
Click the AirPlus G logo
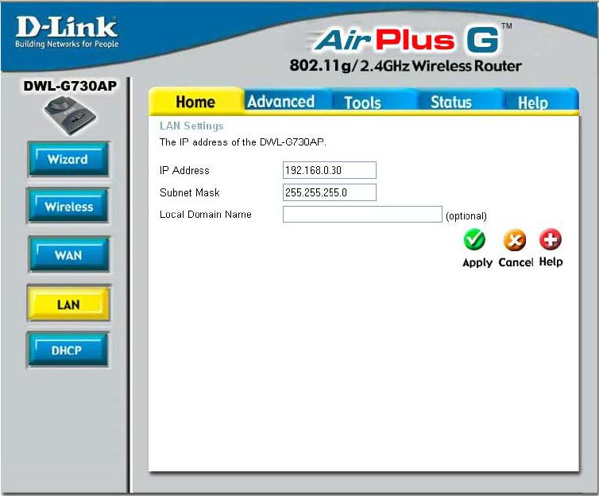(x=410, y=39)
